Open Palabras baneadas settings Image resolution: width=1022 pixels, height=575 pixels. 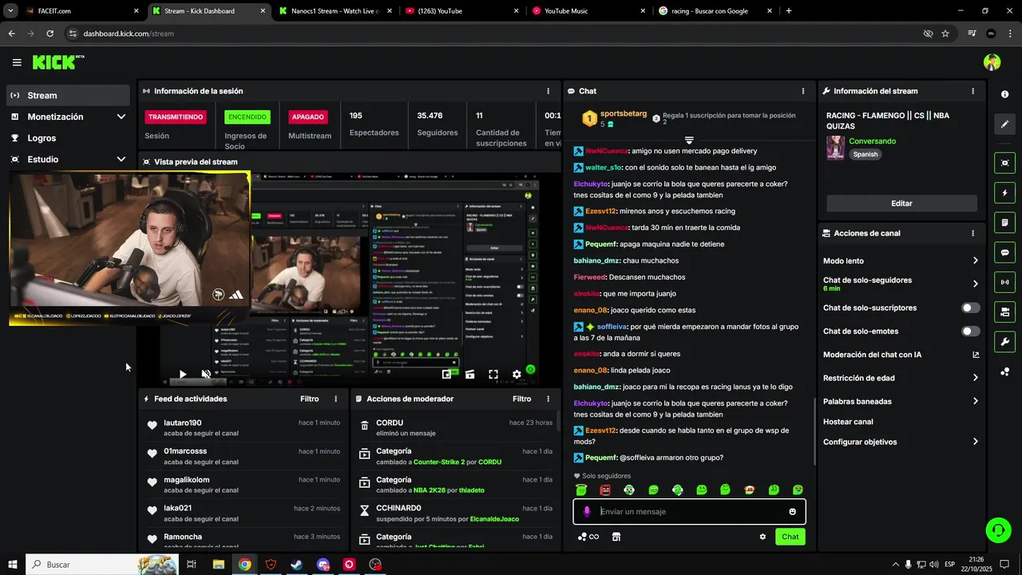point(901,402)
